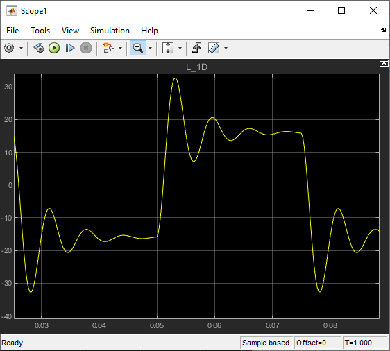Expand the dropdown next to Highlight Block icon
This screenshot has height=351, width=390.
coord(120,49)
